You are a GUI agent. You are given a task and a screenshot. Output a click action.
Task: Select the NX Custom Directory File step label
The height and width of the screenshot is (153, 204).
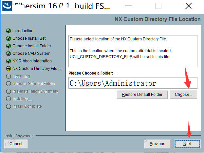(x=37, y=69)
